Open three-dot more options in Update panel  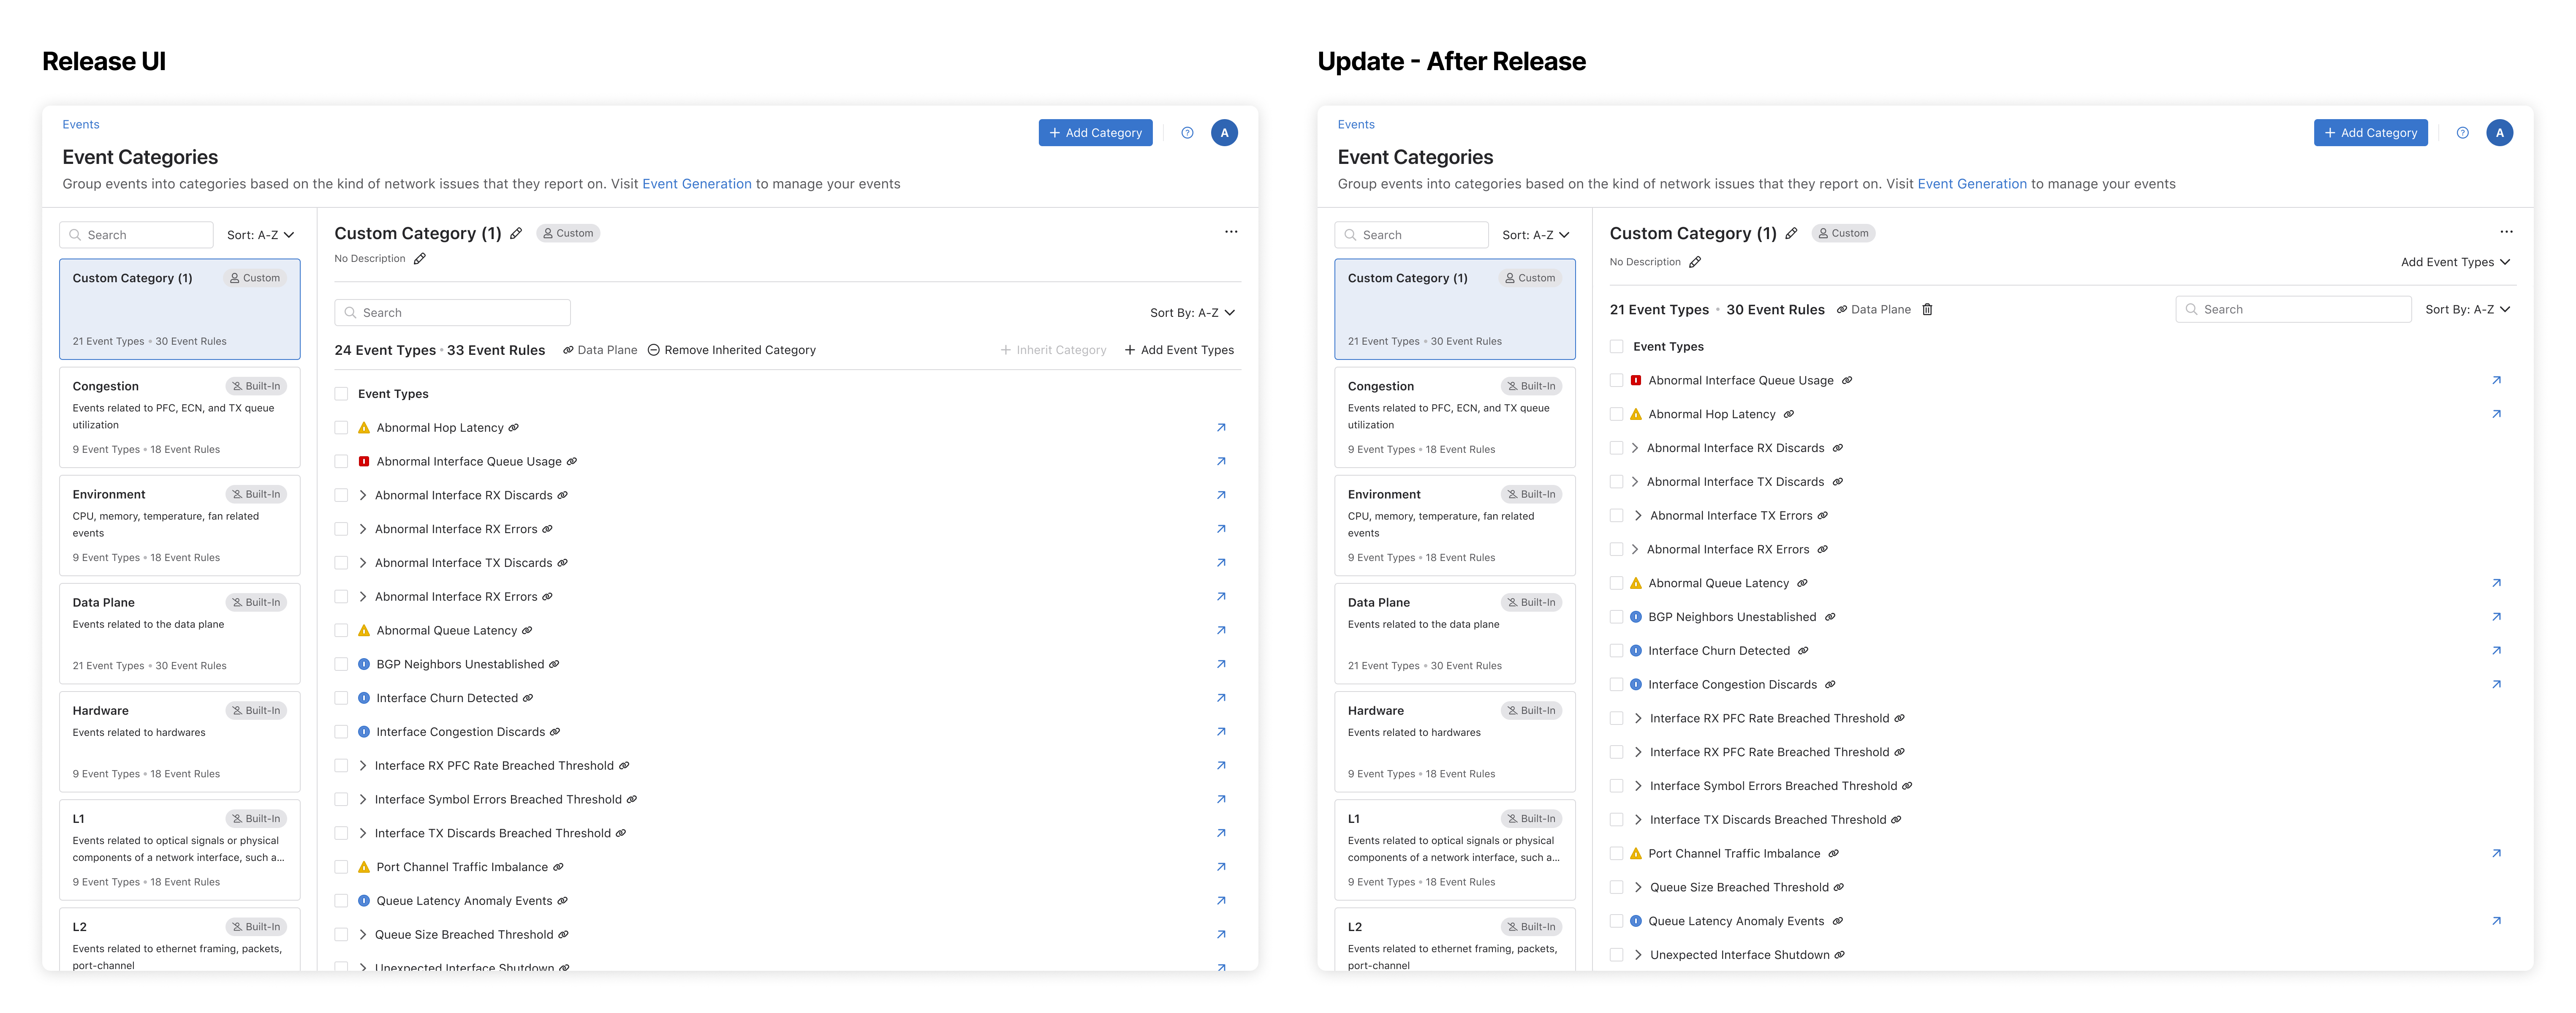[x=2506, y=232]
